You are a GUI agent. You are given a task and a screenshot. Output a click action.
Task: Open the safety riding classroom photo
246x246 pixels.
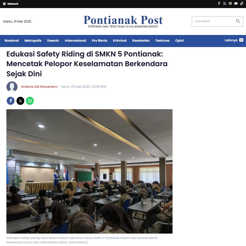[x=89, y=171]
